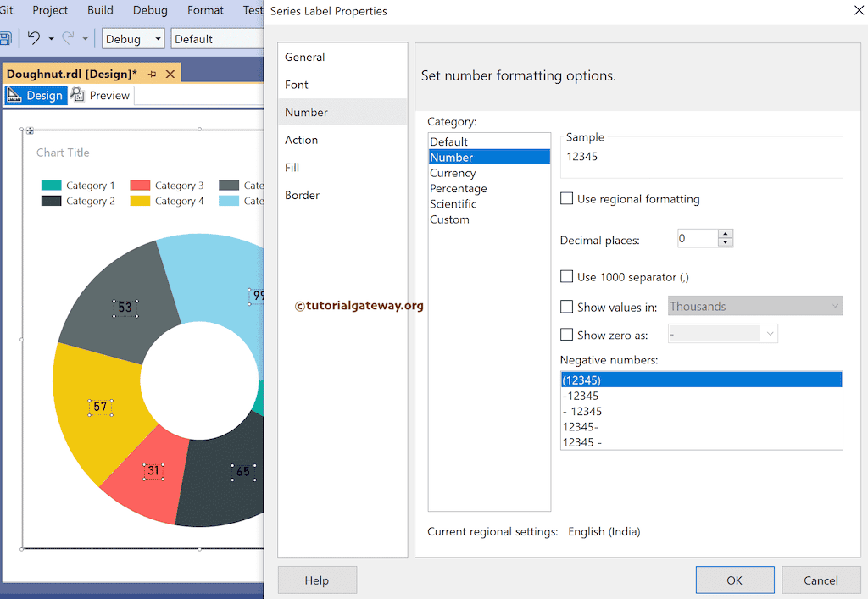Open the Font page in dialog
This screenshot has height=599, width=868.
click(x=297, y=85)
